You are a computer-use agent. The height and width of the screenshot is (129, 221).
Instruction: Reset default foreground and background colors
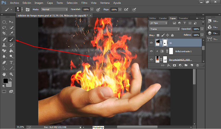coord(3,86)
